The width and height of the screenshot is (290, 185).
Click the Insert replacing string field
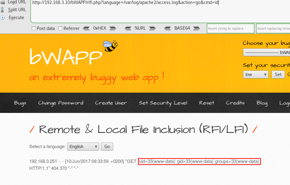[x=273, y=28]
